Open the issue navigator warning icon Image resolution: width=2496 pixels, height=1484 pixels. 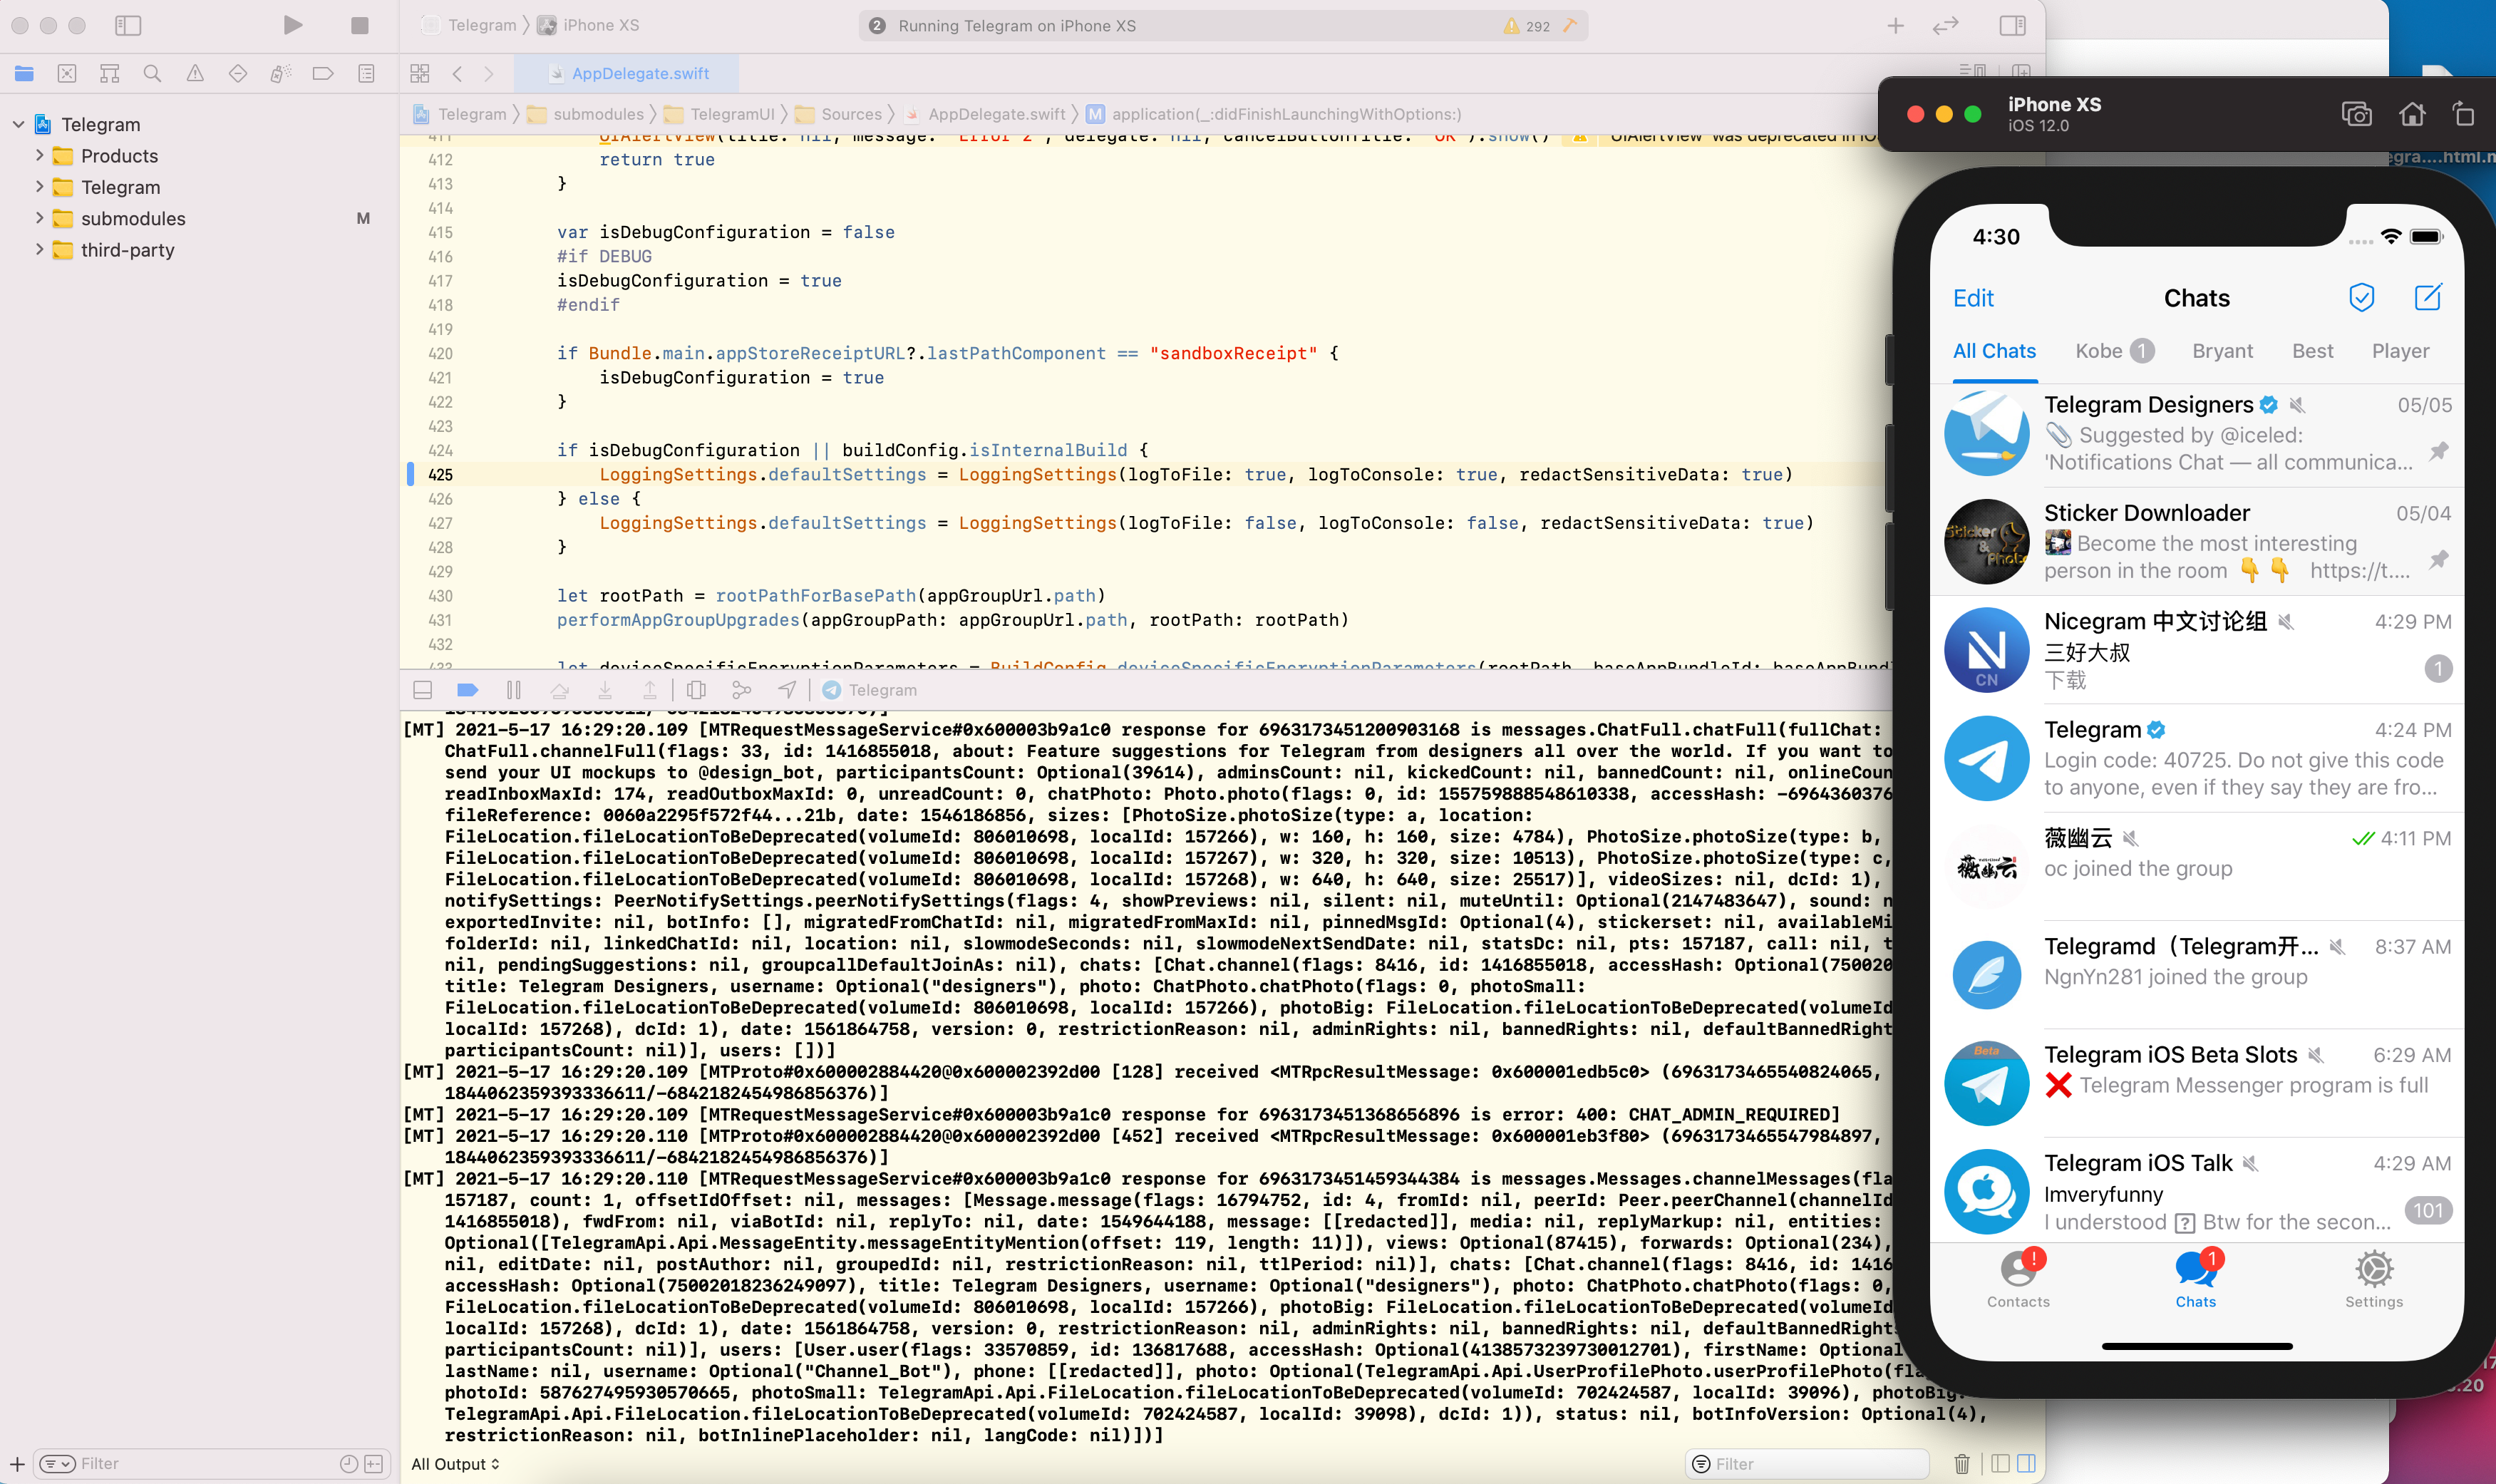[195, 73]
